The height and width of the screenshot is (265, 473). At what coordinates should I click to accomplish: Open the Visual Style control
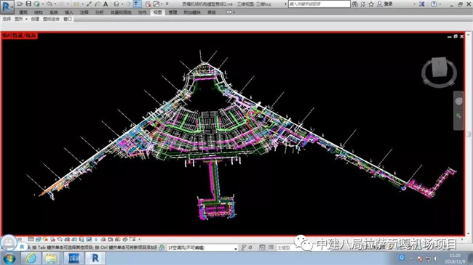click(39, 240)
